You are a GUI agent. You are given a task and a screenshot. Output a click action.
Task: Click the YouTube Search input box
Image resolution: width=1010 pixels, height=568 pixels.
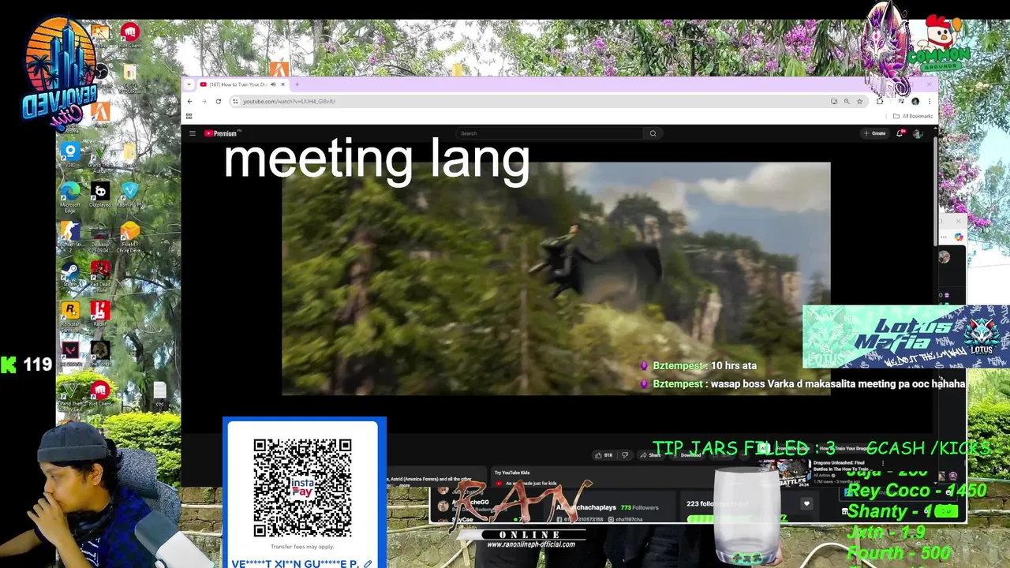tap(551, 133)
